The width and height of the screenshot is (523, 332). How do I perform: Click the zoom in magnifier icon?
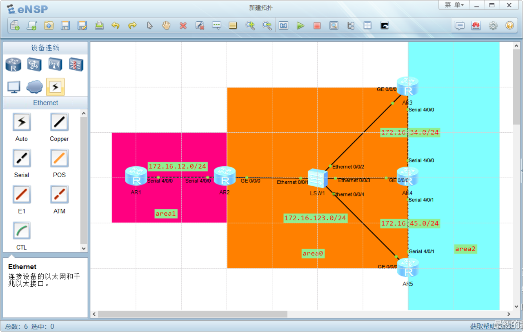click(250, 25)
